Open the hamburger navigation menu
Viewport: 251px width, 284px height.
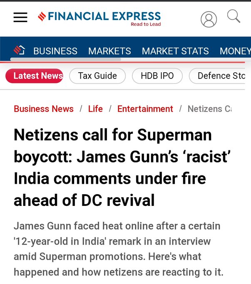point(20,18)
